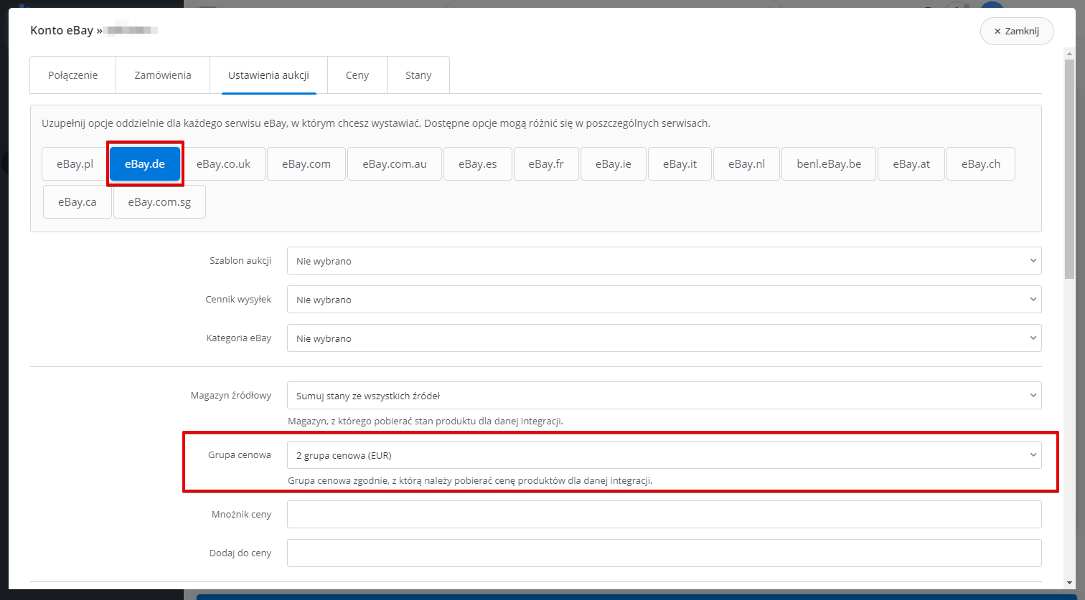Click the 'Mnożnik ceny' field label

pyautogui.click(x=241, y=514)
